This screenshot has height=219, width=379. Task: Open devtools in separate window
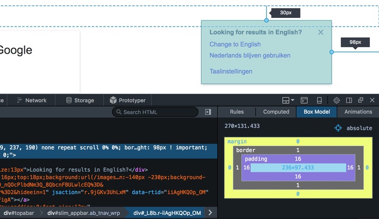tap(360, 100)
